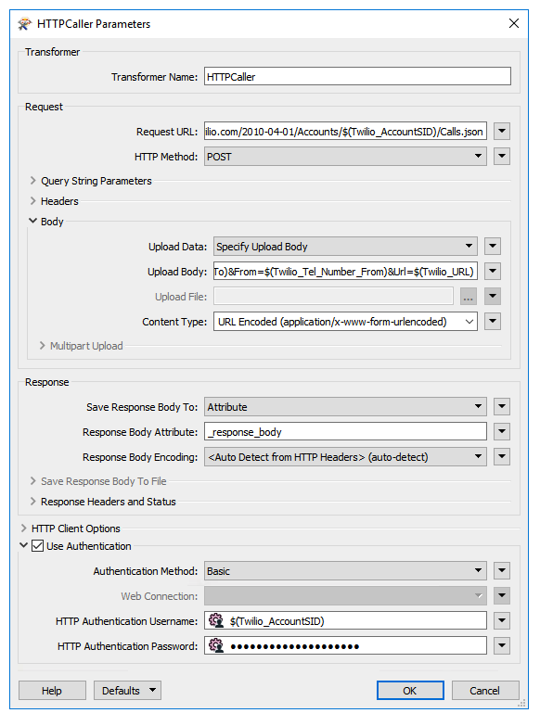
Task: Toggle the Use Authentication checkbox
Action: pos(37,546)
